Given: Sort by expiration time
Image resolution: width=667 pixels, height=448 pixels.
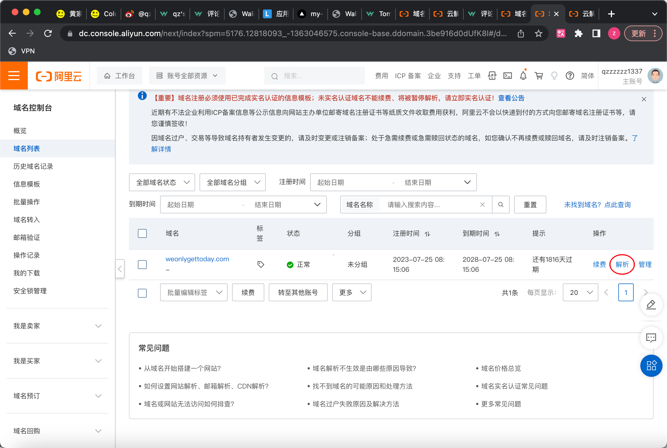Looking at the screenshot, I should coord(497,234).
